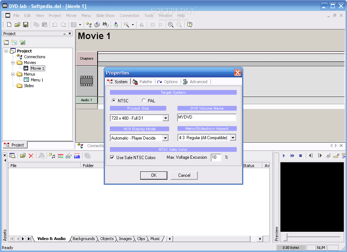Close the Properties dialog
Screen dimensions: 347x252
point(237,72)
